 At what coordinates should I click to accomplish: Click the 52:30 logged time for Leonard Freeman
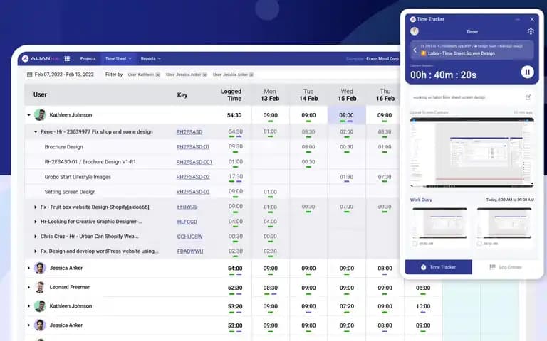click(235, 288)
